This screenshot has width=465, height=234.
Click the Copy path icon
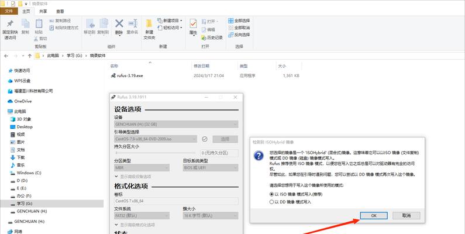point(51,20)
